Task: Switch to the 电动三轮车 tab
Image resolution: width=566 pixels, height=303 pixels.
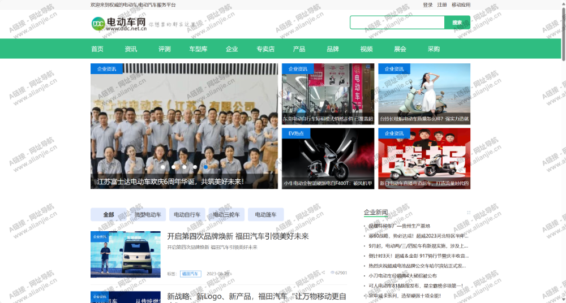Action: coord(226,215)
